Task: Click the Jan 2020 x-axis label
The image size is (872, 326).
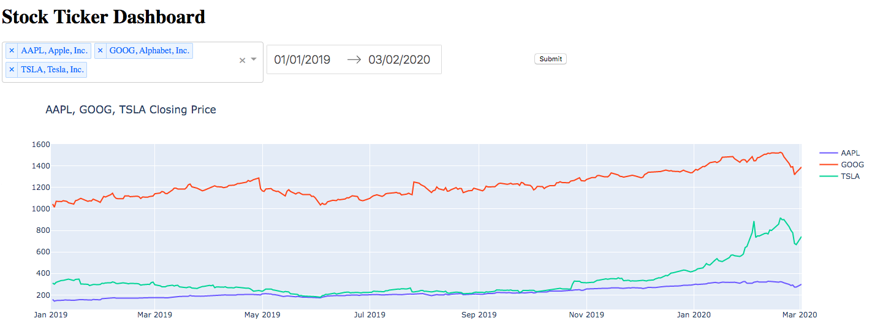Action: (x=694, y=315)
